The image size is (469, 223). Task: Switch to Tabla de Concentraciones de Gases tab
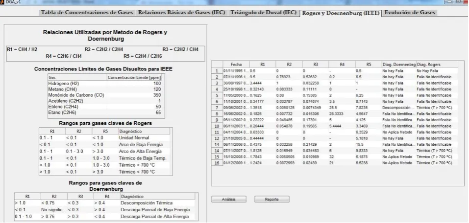pyautogui.click(x=88, y=13)
